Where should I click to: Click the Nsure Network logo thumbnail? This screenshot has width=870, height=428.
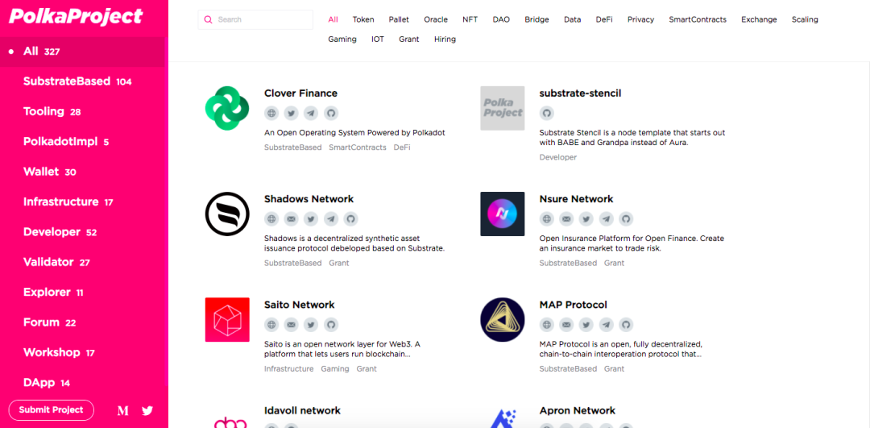502,214
